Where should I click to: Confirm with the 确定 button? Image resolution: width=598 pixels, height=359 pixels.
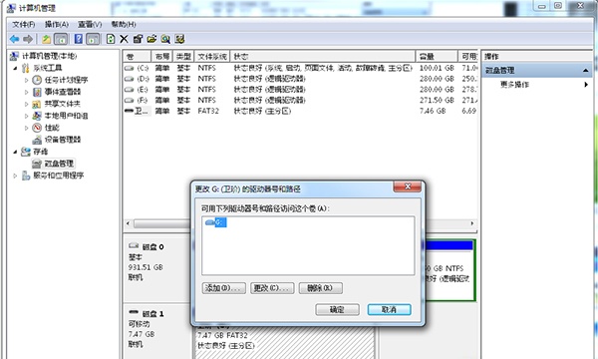(x=337, y=309)
